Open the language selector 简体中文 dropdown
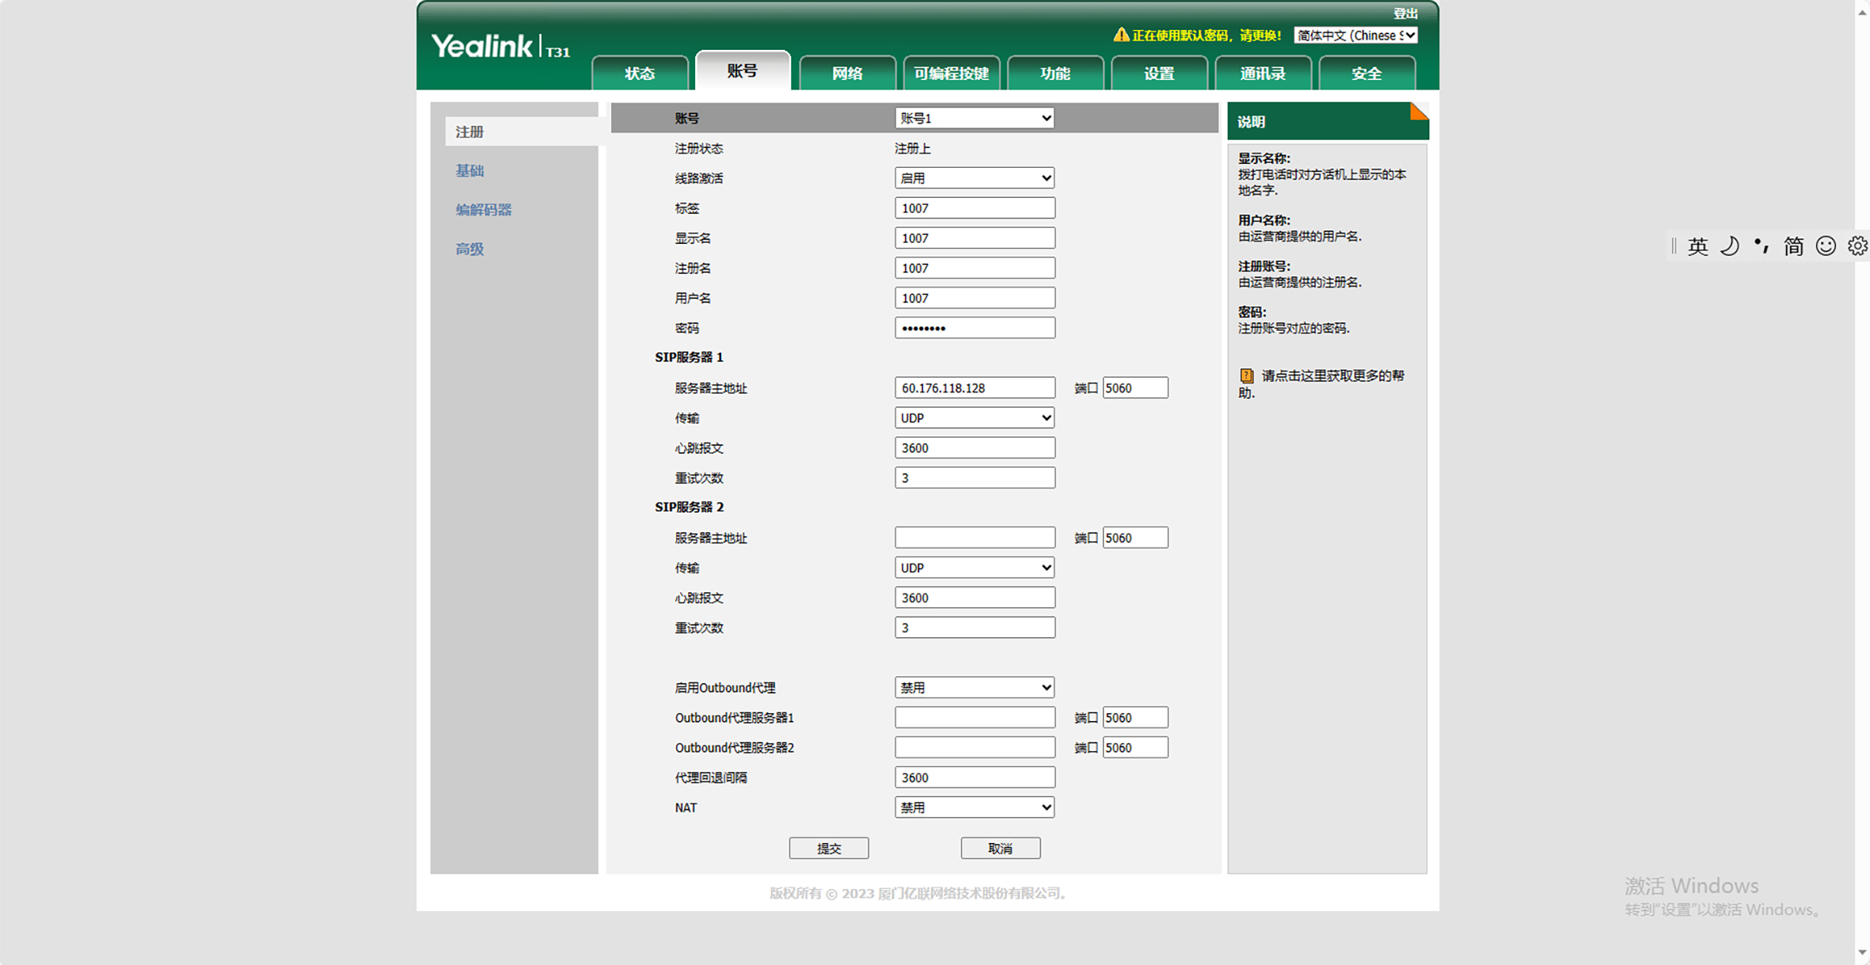Screen dimensions: 1870x965 pyautogui.click(x=1355, y=36)
